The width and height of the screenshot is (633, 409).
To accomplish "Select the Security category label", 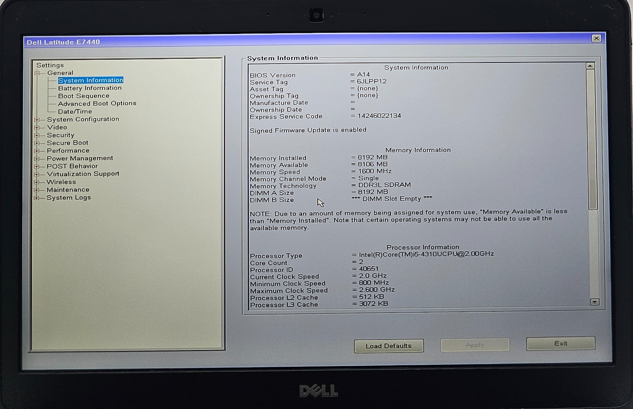I will (61, 135).
